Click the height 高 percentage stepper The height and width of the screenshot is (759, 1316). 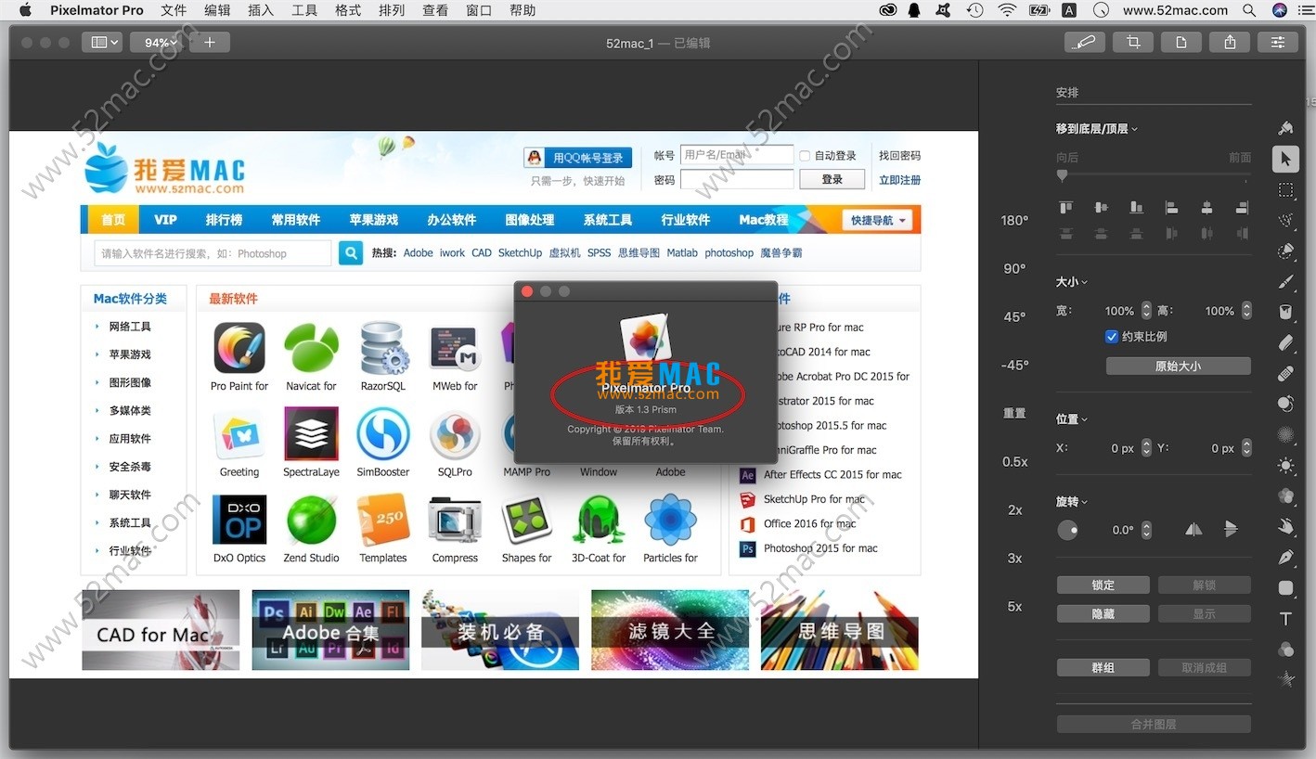pyautogui.click(x=1246, y=311)
